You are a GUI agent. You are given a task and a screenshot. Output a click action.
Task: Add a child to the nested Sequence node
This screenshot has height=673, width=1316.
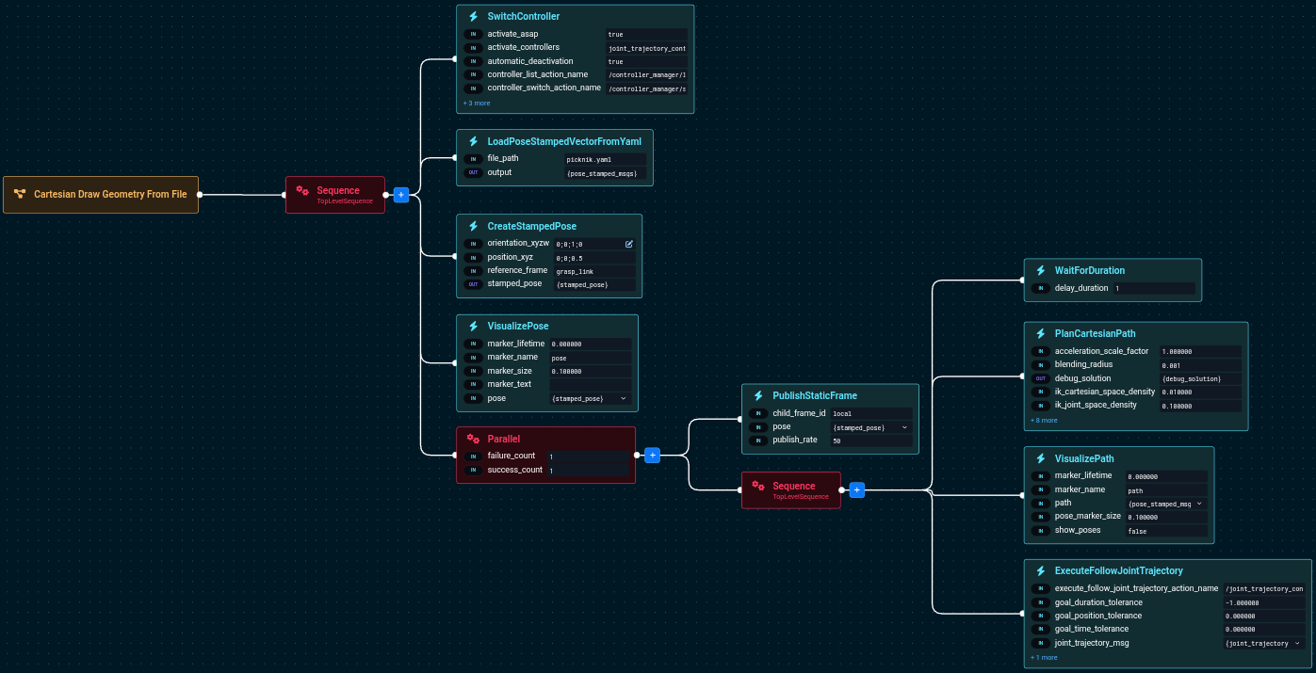pos(856,489)
